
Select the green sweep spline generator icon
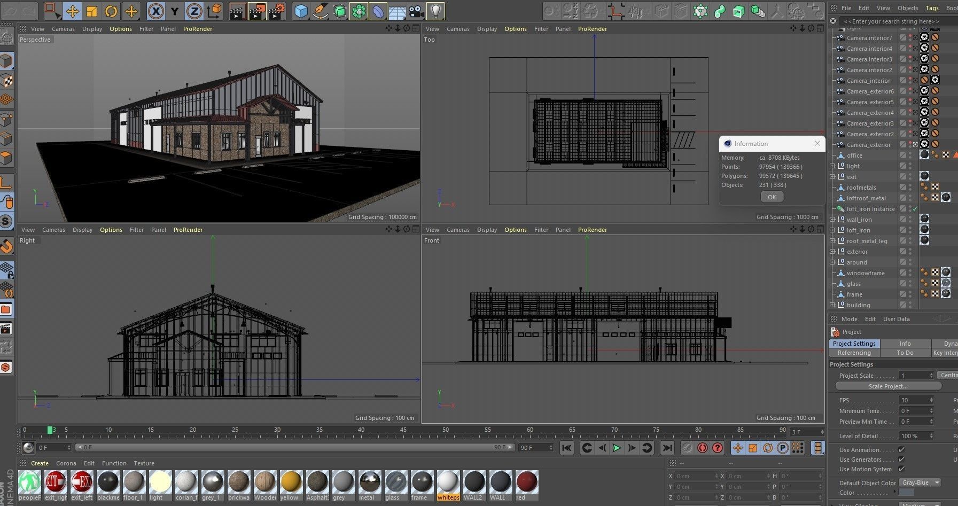coord(720,11)
